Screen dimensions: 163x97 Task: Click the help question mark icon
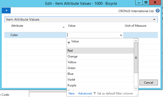pos(158,11)
